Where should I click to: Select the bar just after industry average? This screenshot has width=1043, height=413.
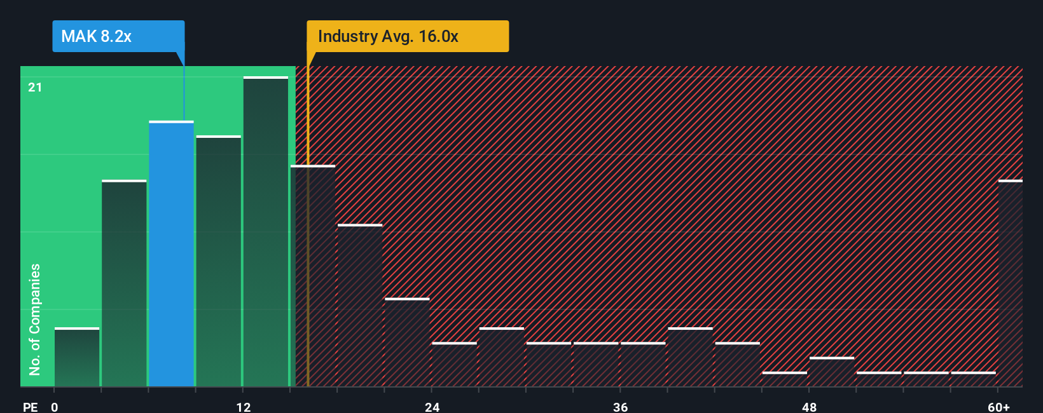(x=313, y=276)
